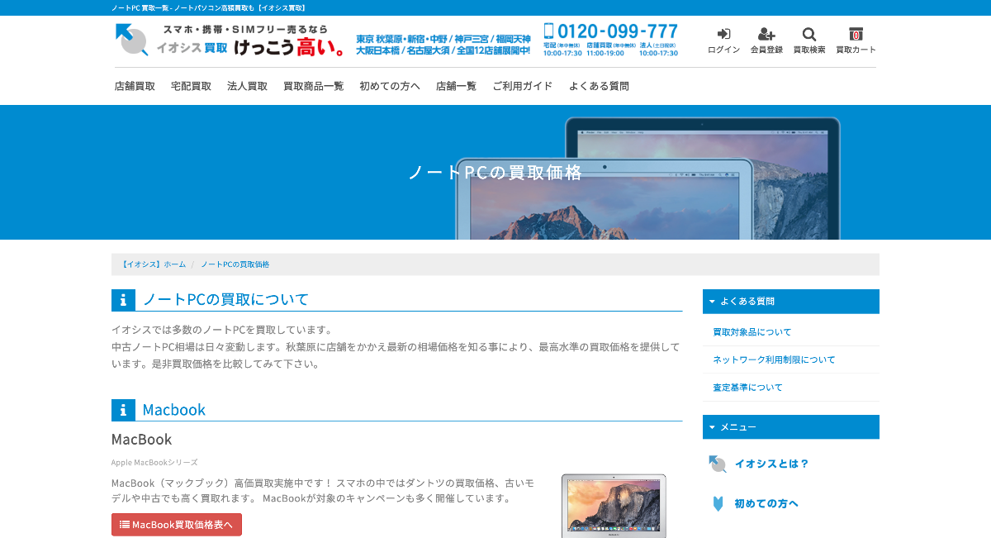Viewport: 991px width, 538px height.
Task: Collapse the メニュー sidebar panel header
Action: click(x=791, y=426)
